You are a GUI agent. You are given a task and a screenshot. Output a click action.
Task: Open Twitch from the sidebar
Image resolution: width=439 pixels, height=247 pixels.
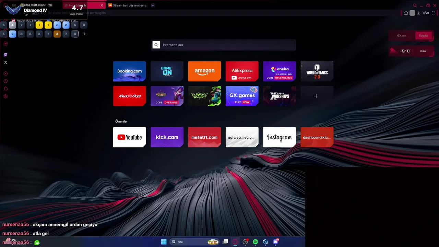pos(5,55)
